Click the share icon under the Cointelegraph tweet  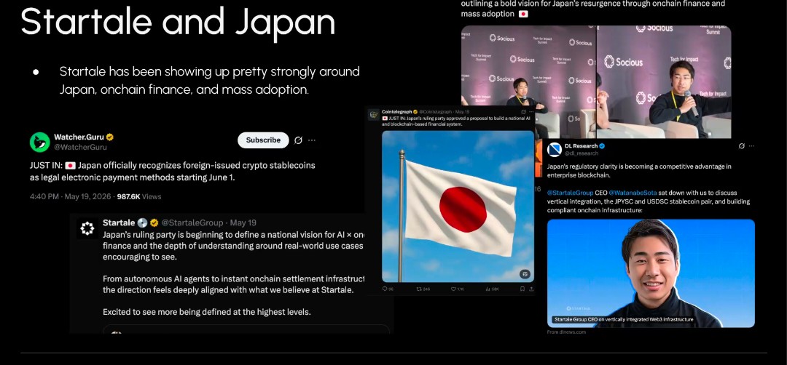531,289
